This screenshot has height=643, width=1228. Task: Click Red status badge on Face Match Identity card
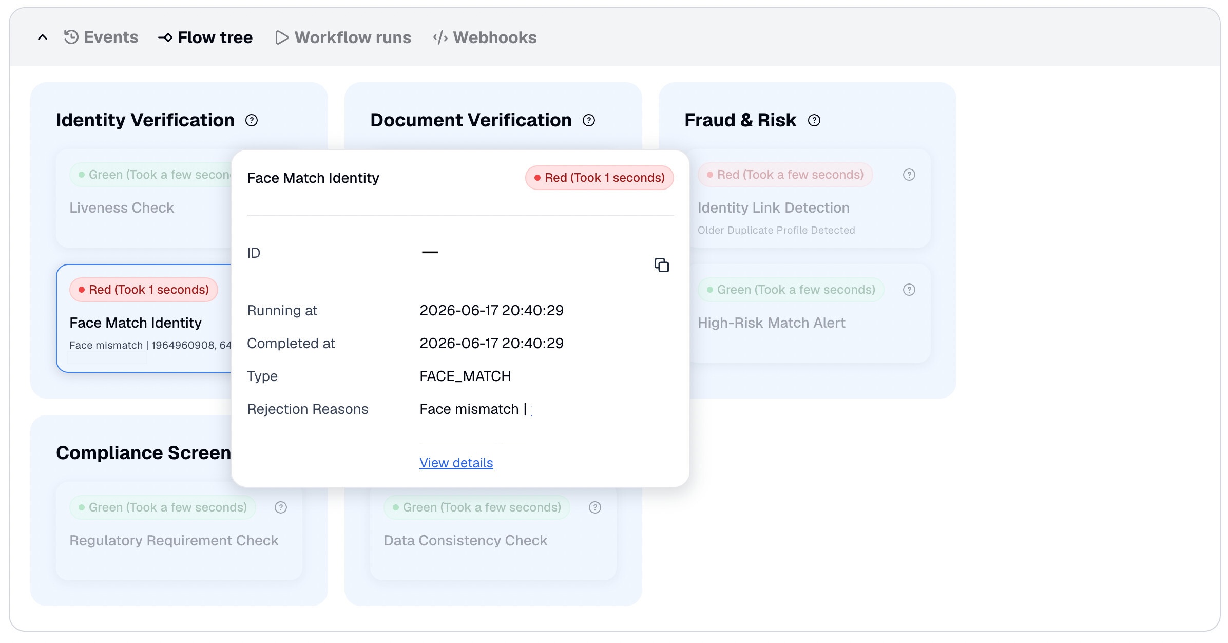click(144, 290)
